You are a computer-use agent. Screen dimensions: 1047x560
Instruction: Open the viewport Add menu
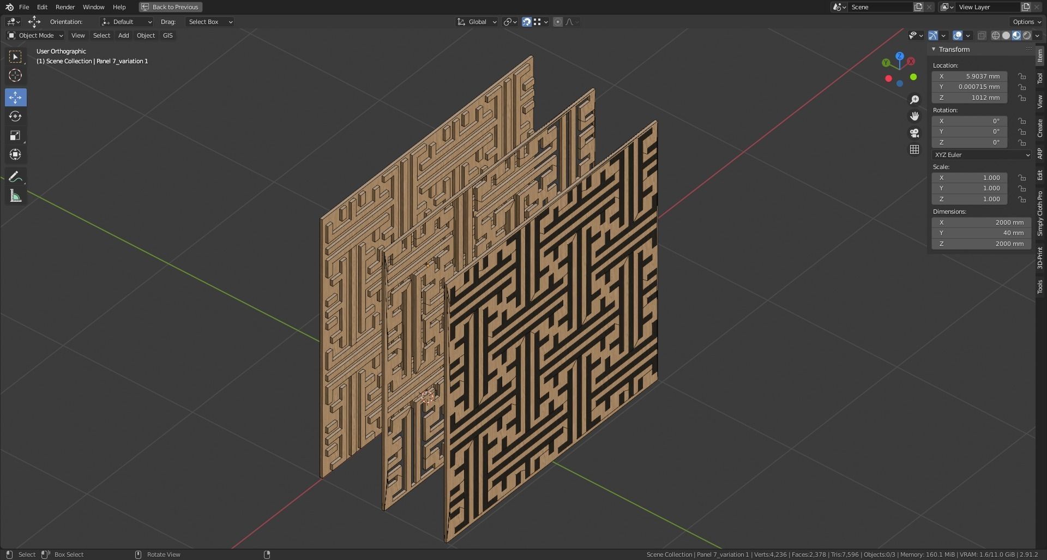124,35
